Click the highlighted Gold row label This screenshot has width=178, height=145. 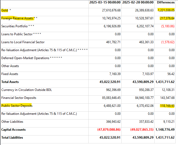click(5, 10)
